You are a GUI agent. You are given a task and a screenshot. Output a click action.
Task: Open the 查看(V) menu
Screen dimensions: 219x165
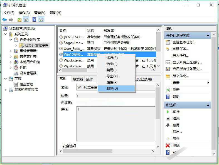click(x=40, y=13)
